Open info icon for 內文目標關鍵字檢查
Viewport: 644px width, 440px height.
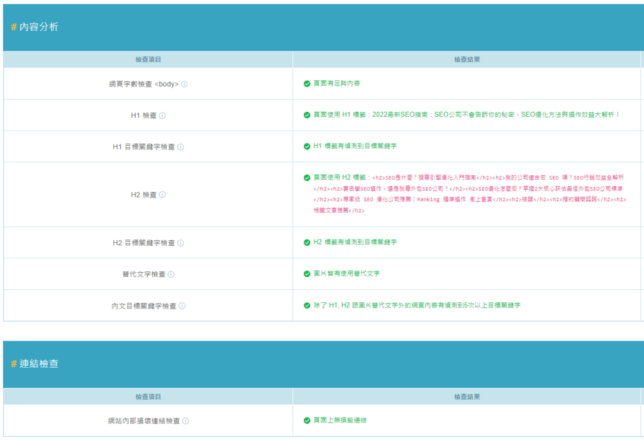click(182, 305)
